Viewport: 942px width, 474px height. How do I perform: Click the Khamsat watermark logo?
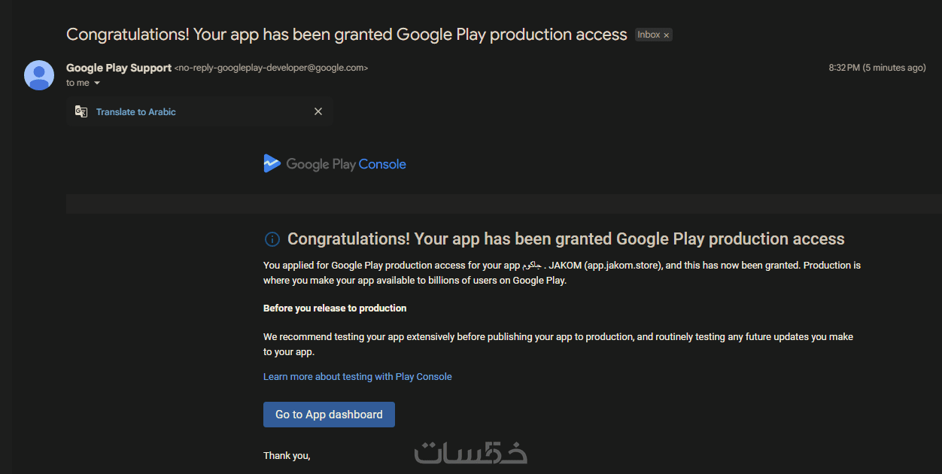tap(471, 451)
